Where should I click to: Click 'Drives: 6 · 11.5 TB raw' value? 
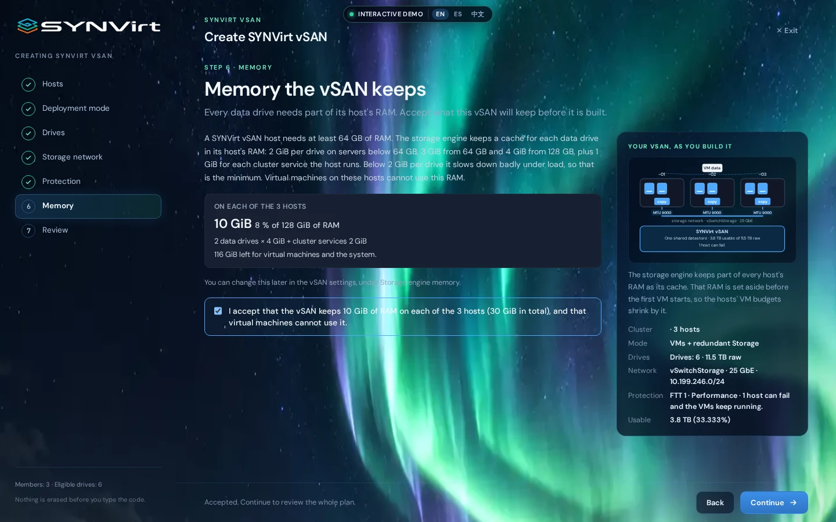pos(705,357)
